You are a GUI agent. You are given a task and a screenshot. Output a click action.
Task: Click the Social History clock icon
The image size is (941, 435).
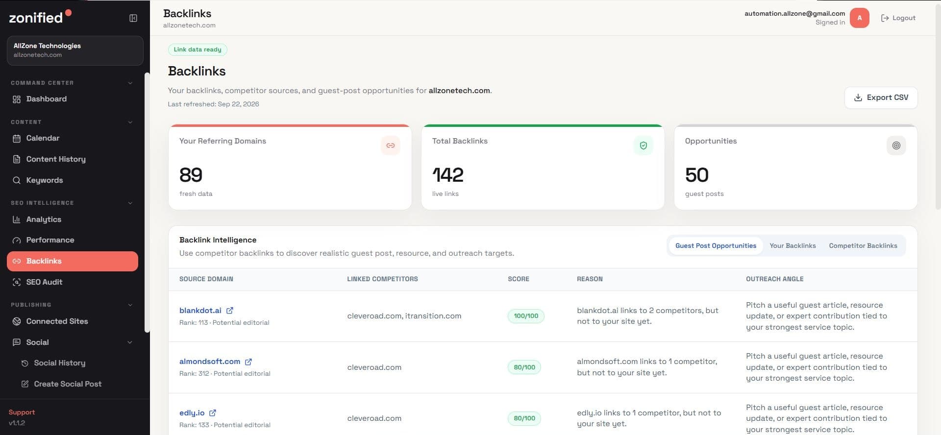coord(25,363)
